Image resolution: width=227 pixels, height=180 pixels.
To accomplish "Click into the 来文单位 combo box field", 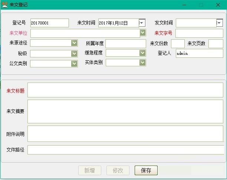I will [85, 33].
